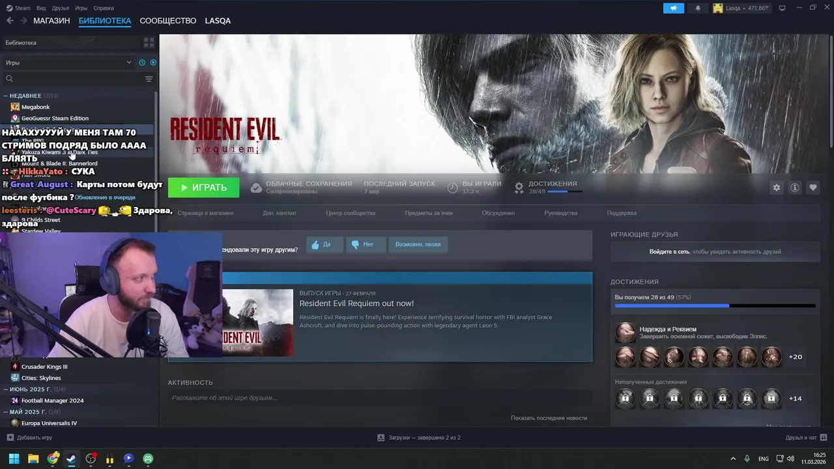834x469 pixels.
Task: Click the achievements gear-star icon
Action: 519,188
